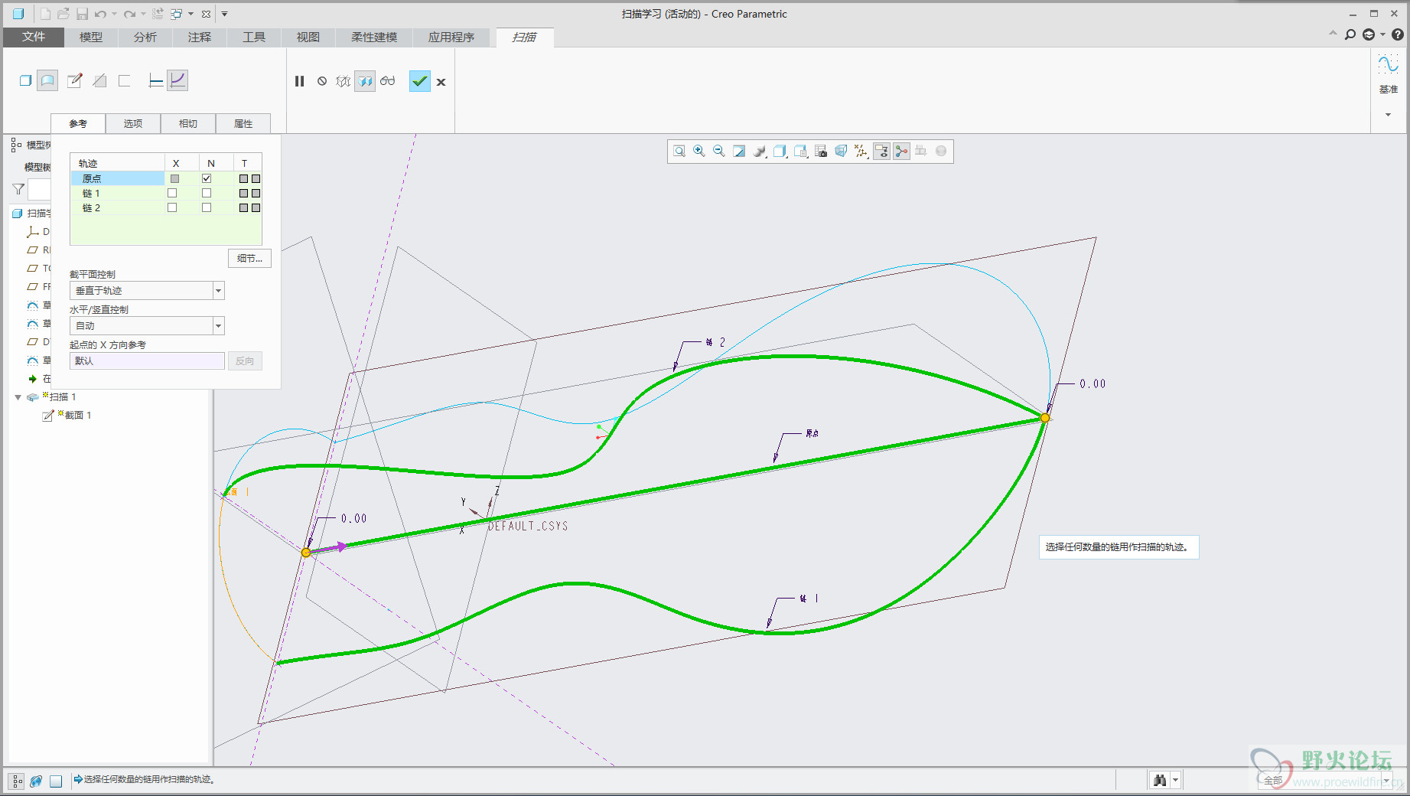Choose the constant section sweep icon
Screen dimensions: 1410x796
(155, 80)
